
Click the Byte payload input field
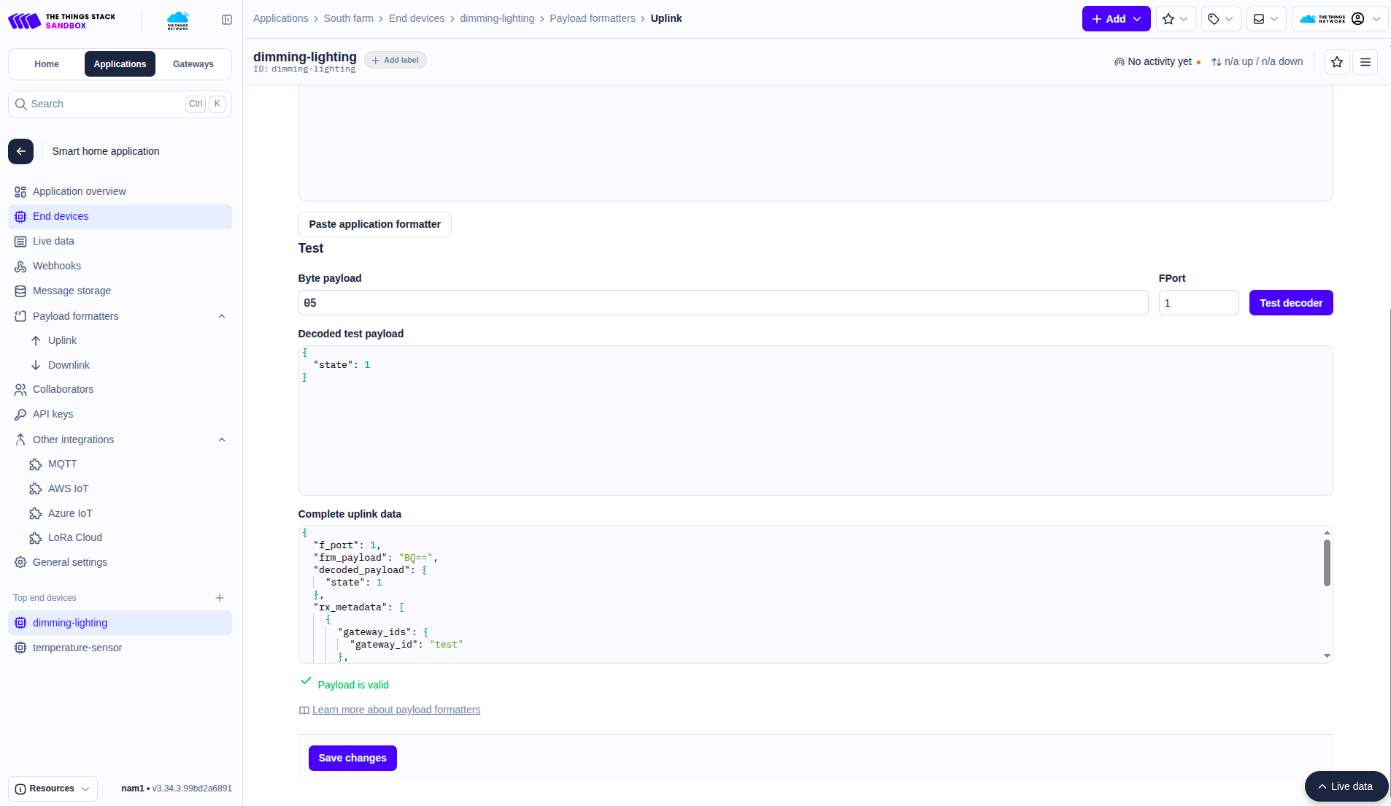tap(723, 303)
